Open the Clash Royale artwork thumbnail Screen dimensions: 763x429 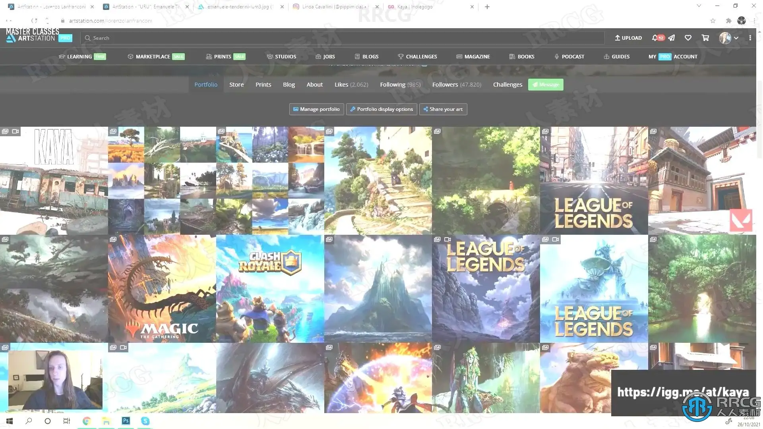(x=270, y=288)
